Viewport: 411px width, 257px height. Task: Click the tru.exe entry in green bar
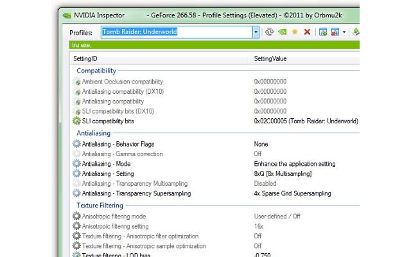coord(82,45)
